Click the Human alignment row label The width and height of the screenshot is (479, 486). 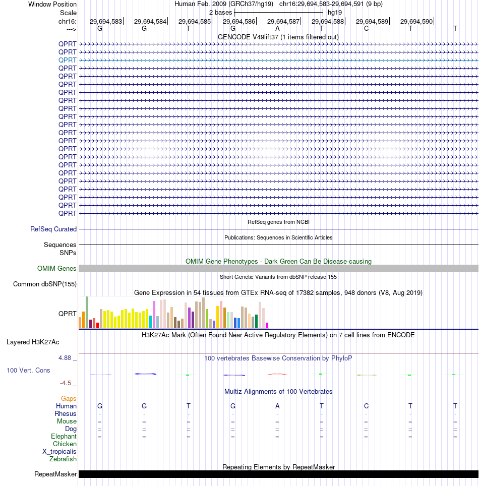pos(66,406)
